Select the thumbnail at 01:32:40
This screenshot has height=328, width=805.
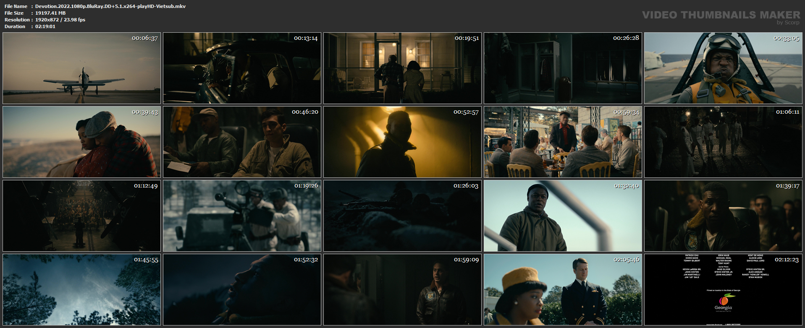point(563,216)
